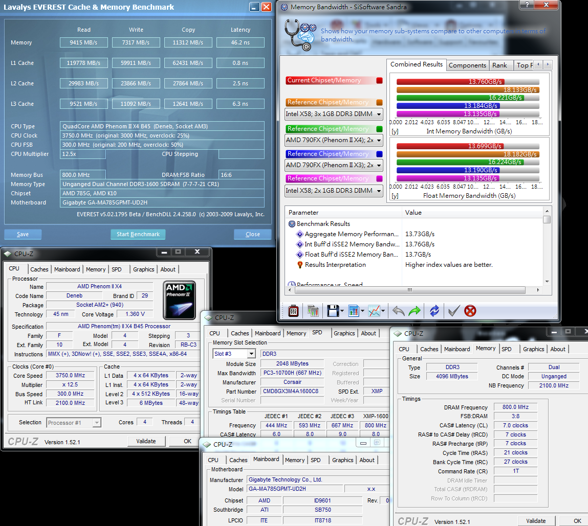
Task: Click Start Benchmark in EVEREST
Action: coord(138,234)
